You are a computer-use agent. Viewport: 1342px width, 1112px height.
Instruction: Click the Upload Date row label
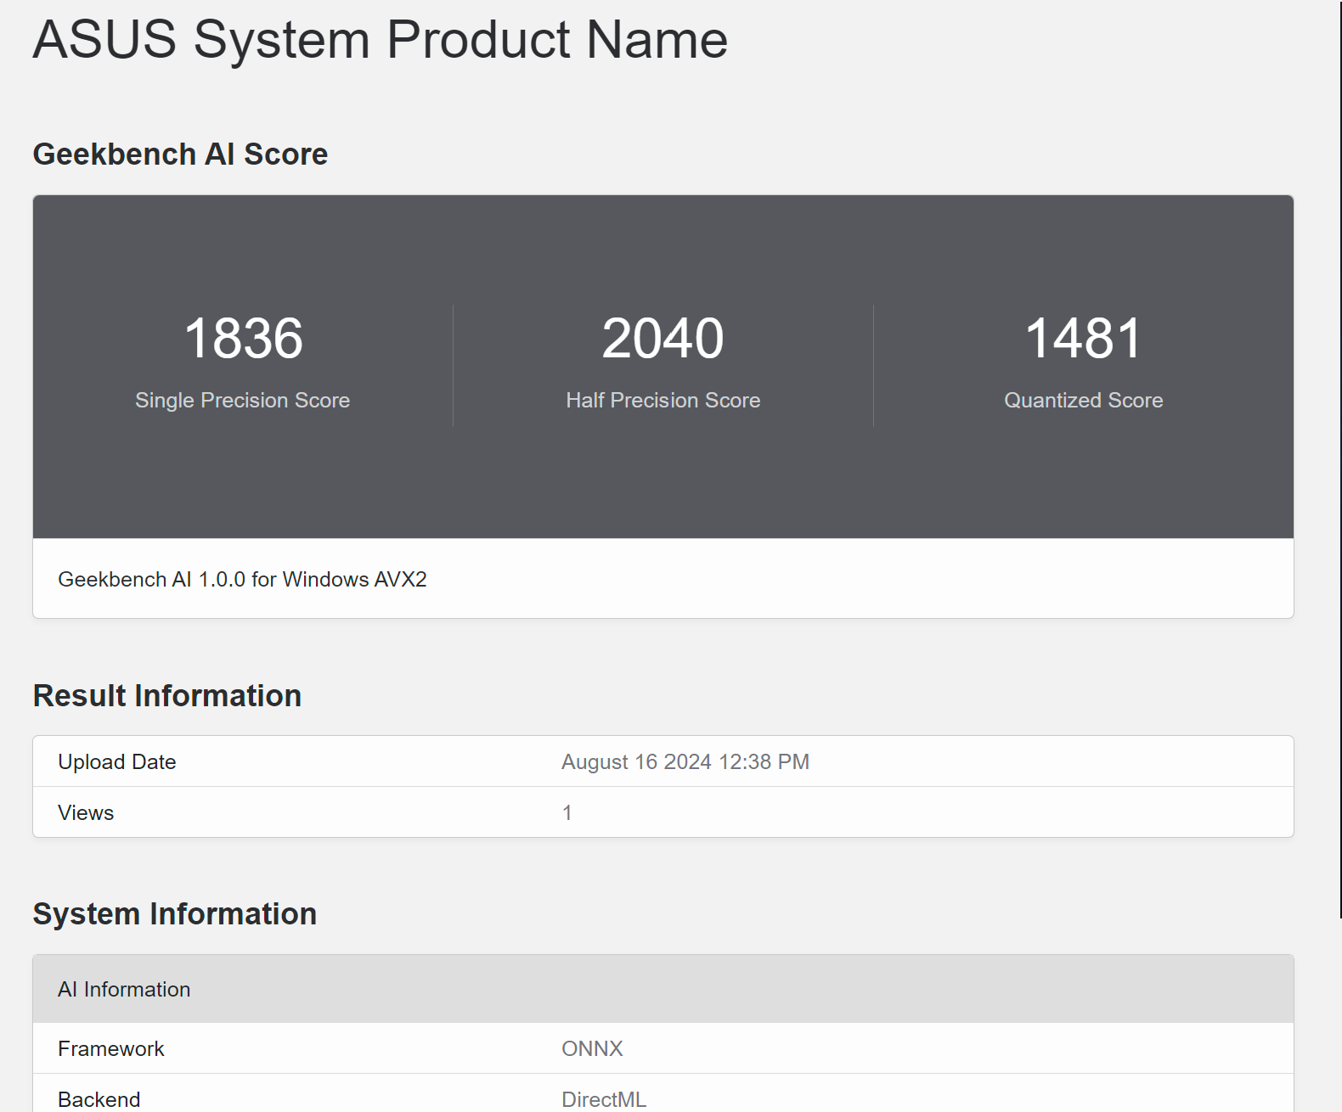point(117,761)
